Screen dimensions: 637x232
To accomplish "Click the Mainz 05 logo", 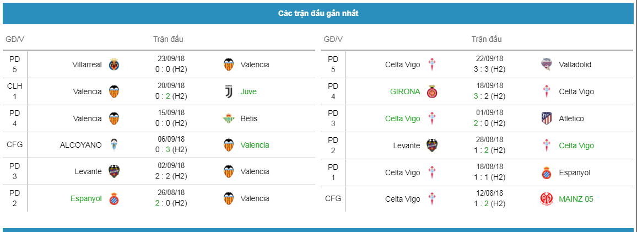I will (547, 199).
